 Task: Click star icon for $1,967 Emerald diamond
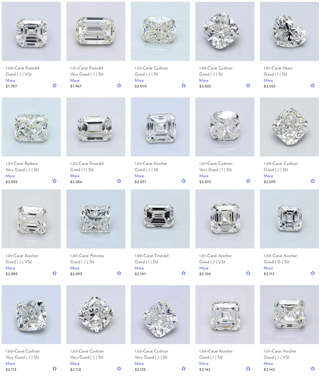point(119,85)
